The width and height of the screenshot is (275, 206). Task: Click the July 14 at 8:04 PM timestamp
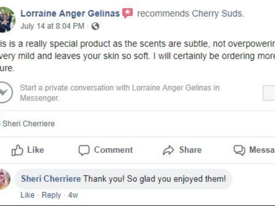[52, 26]
